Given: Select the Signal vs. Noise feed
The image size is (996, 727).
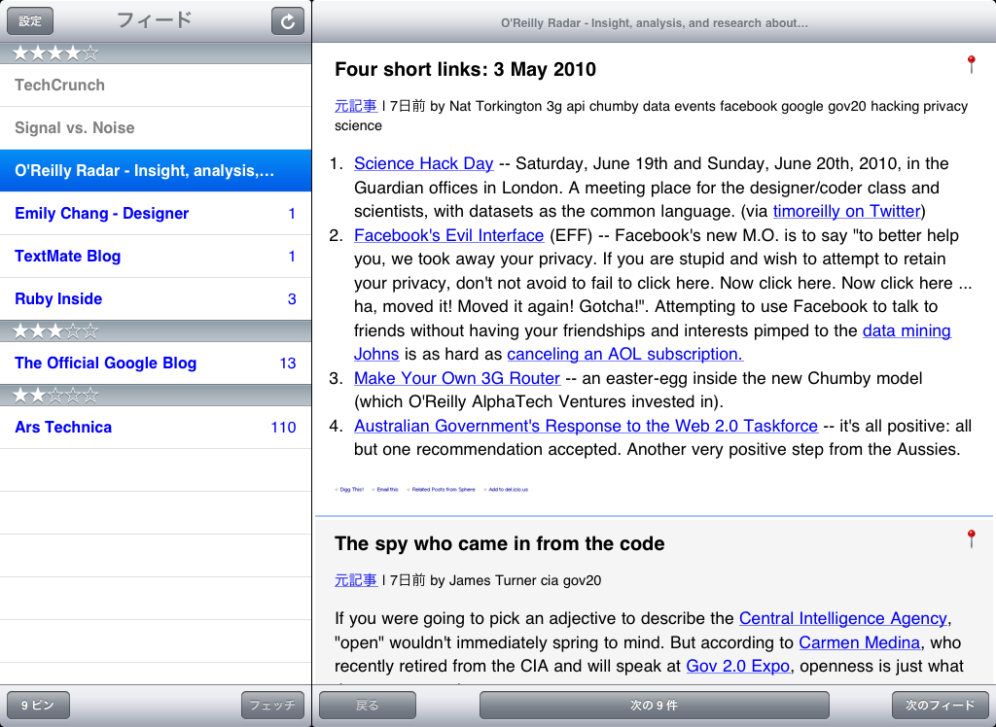Looking at the screenshot, I should pyautogui.click(x=156, y=127).
